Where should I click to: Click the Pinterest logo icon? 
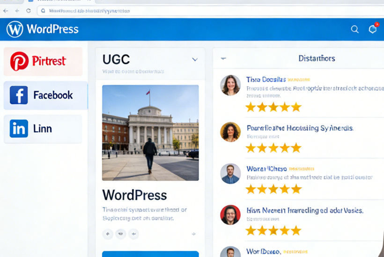(19, 61)
